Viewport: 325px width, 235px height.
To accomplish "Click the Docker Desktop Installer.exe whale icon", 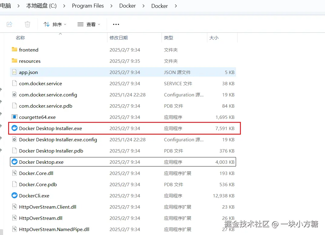I will 14,128.
